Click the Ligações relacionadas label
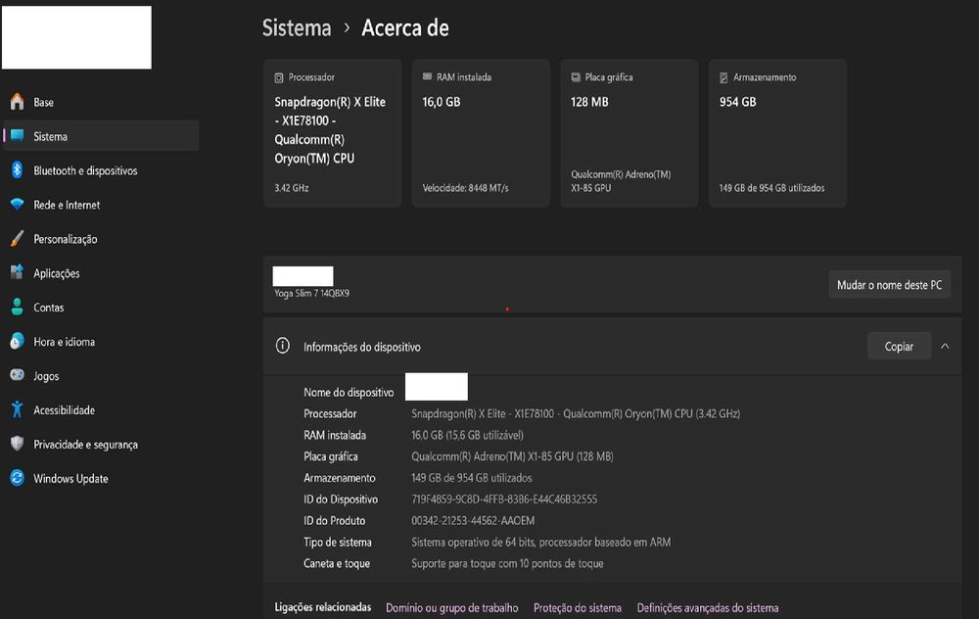The width and height of the screenshot is (979, 619). [323, 607]
